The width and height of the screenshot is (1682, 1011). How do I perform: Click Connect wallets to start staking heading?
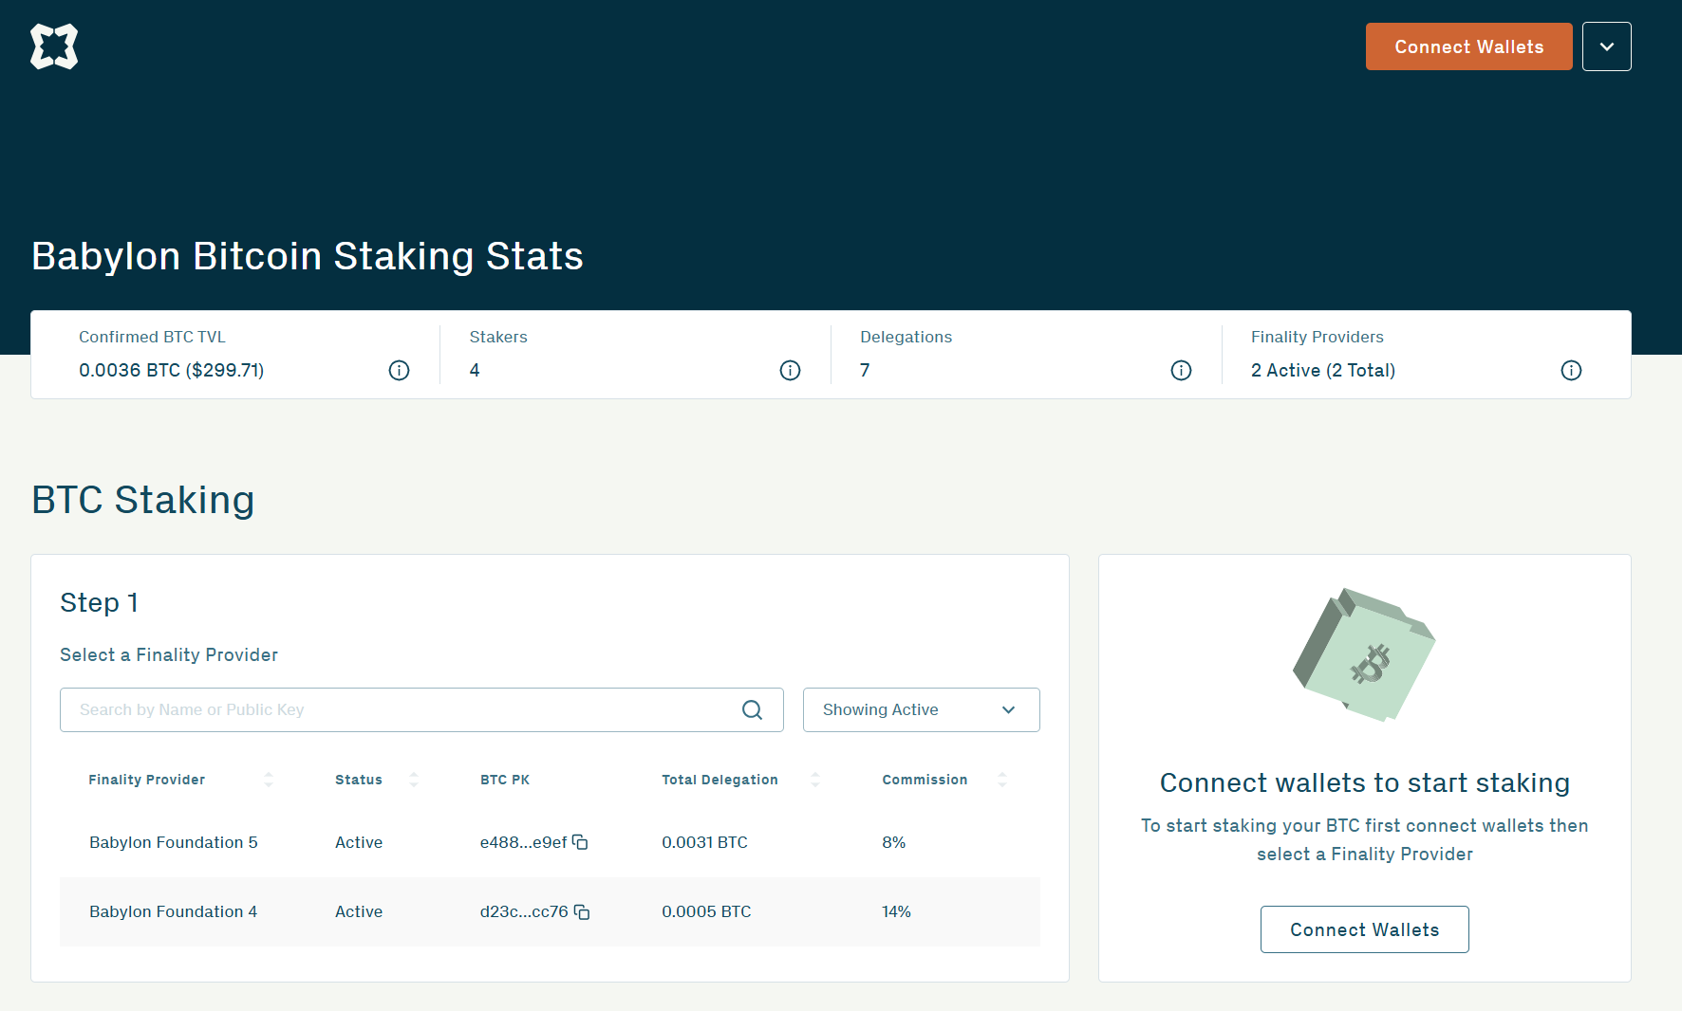[x=1365, y=783]
